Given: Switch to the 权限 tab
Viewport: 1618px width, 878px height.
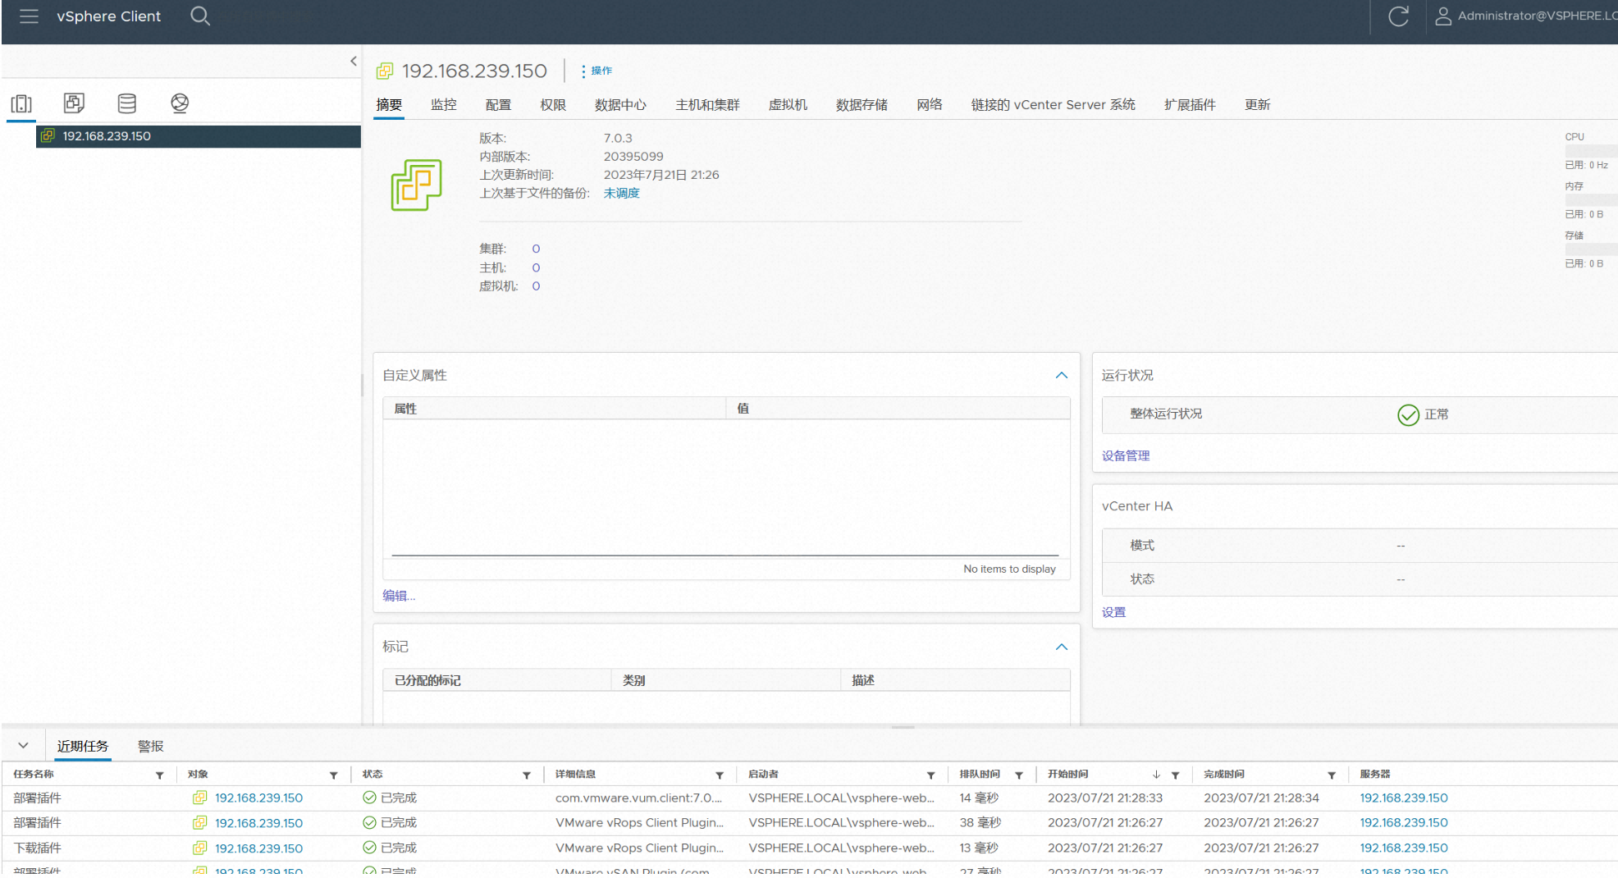Looking at the screenshot, I should (553, 104).
